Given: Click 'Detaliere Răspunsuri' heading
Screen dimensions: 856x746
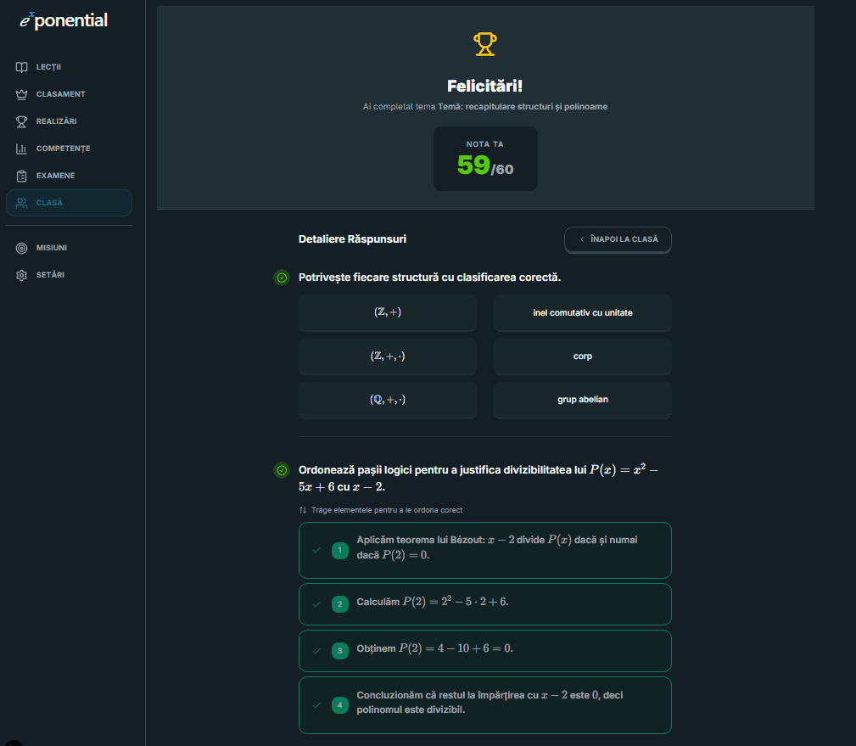Looking at the screenshot, I should [x=352, y=239].
